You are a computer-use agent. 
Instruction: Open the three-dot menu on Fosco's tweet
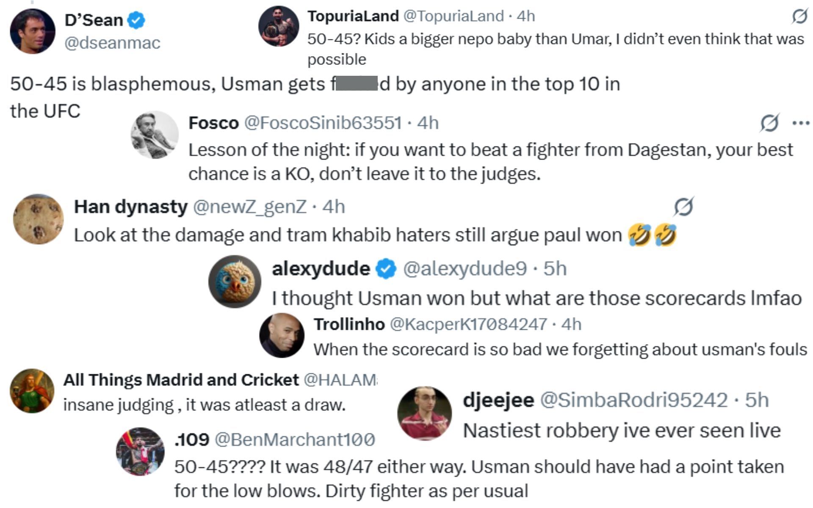pos(801,123)
